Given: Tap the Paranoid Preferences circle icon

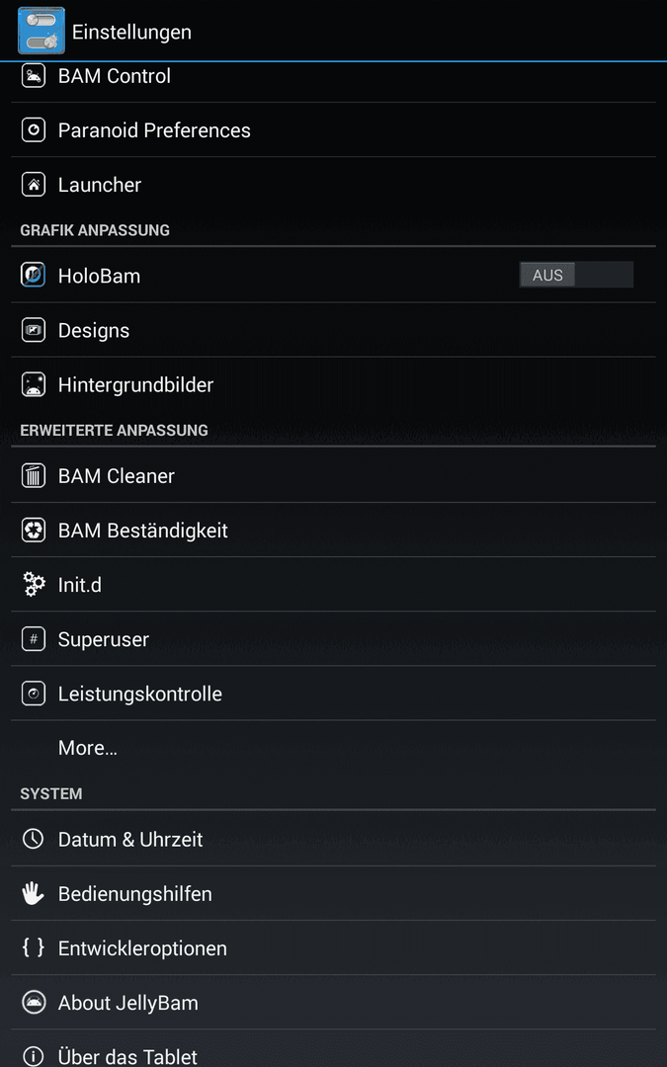Looking at the screenshot, I should tap(34, 130).
